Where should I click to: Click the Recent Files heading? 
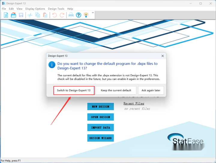(x=134, y=103)
